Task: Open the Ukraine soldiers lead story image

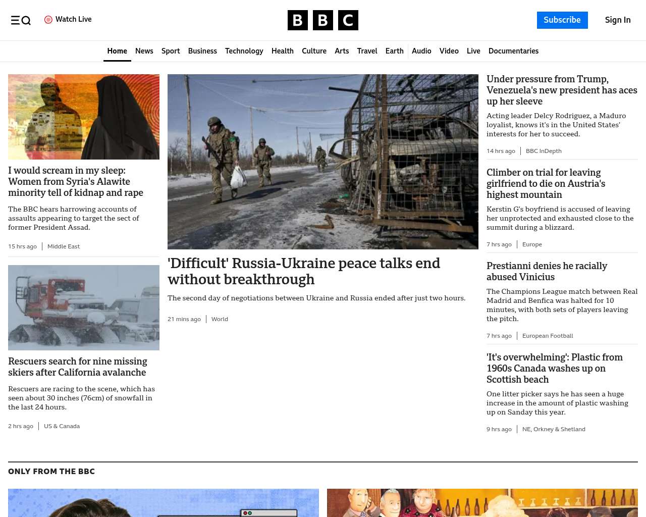Action: [322, 162]
